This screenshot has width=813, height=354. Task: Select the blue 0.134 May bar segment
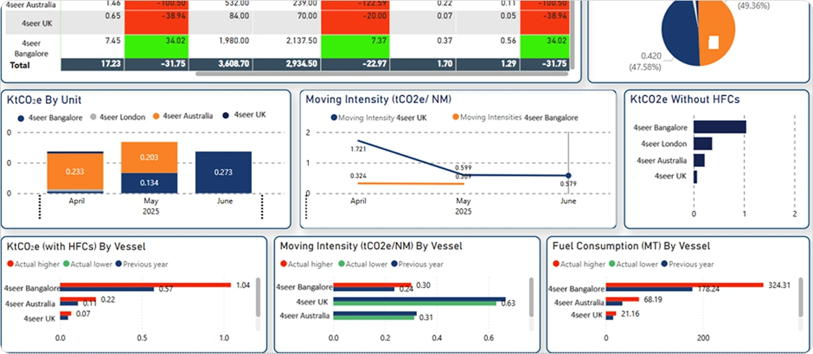pyautogui.click(x=149, y=183)
